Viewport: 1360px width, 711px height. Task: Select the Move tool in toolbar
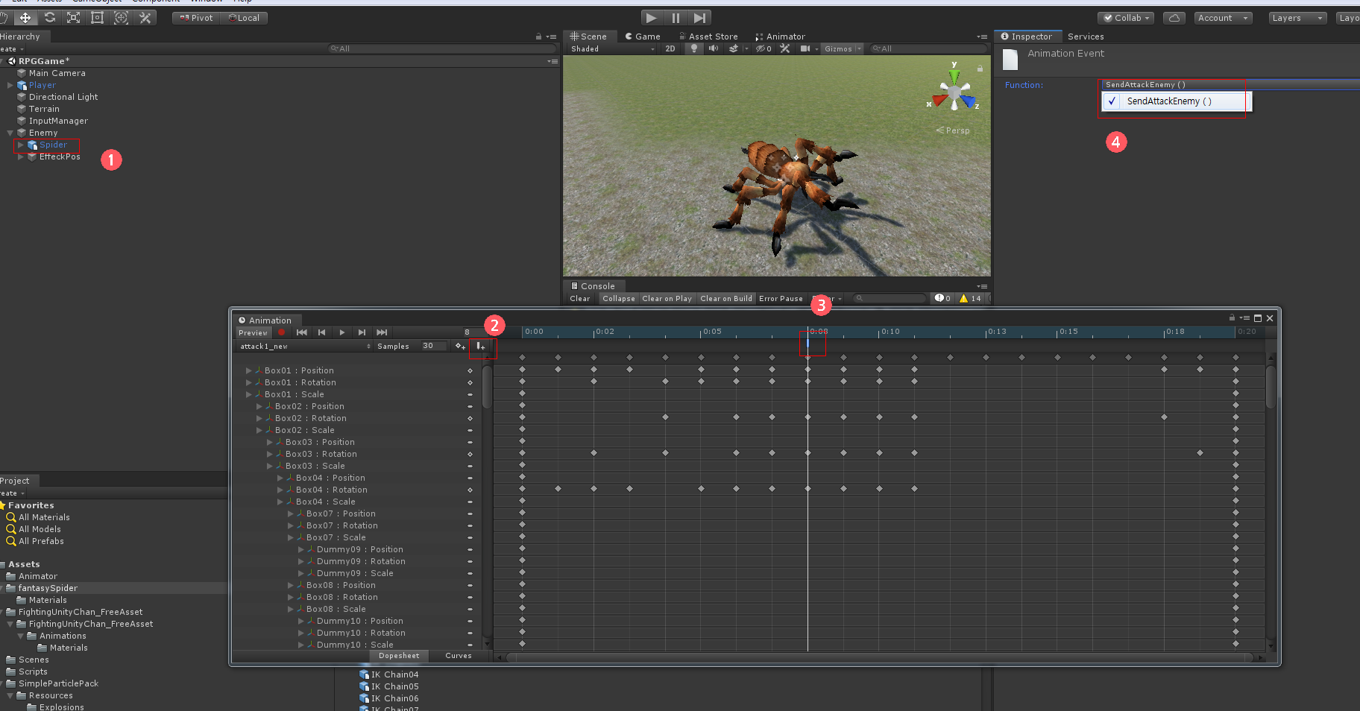pos(25,18)
